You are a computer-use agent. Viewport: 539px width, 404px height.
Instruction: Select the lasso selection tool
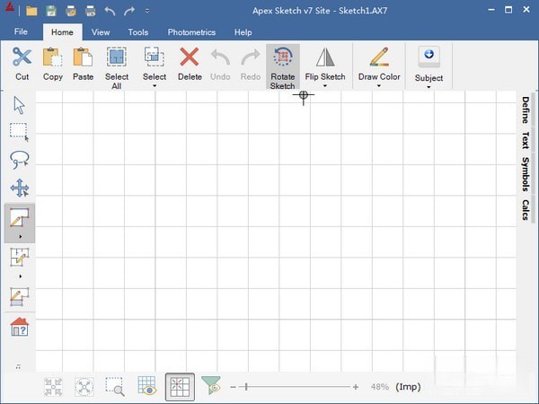(19, 160)
